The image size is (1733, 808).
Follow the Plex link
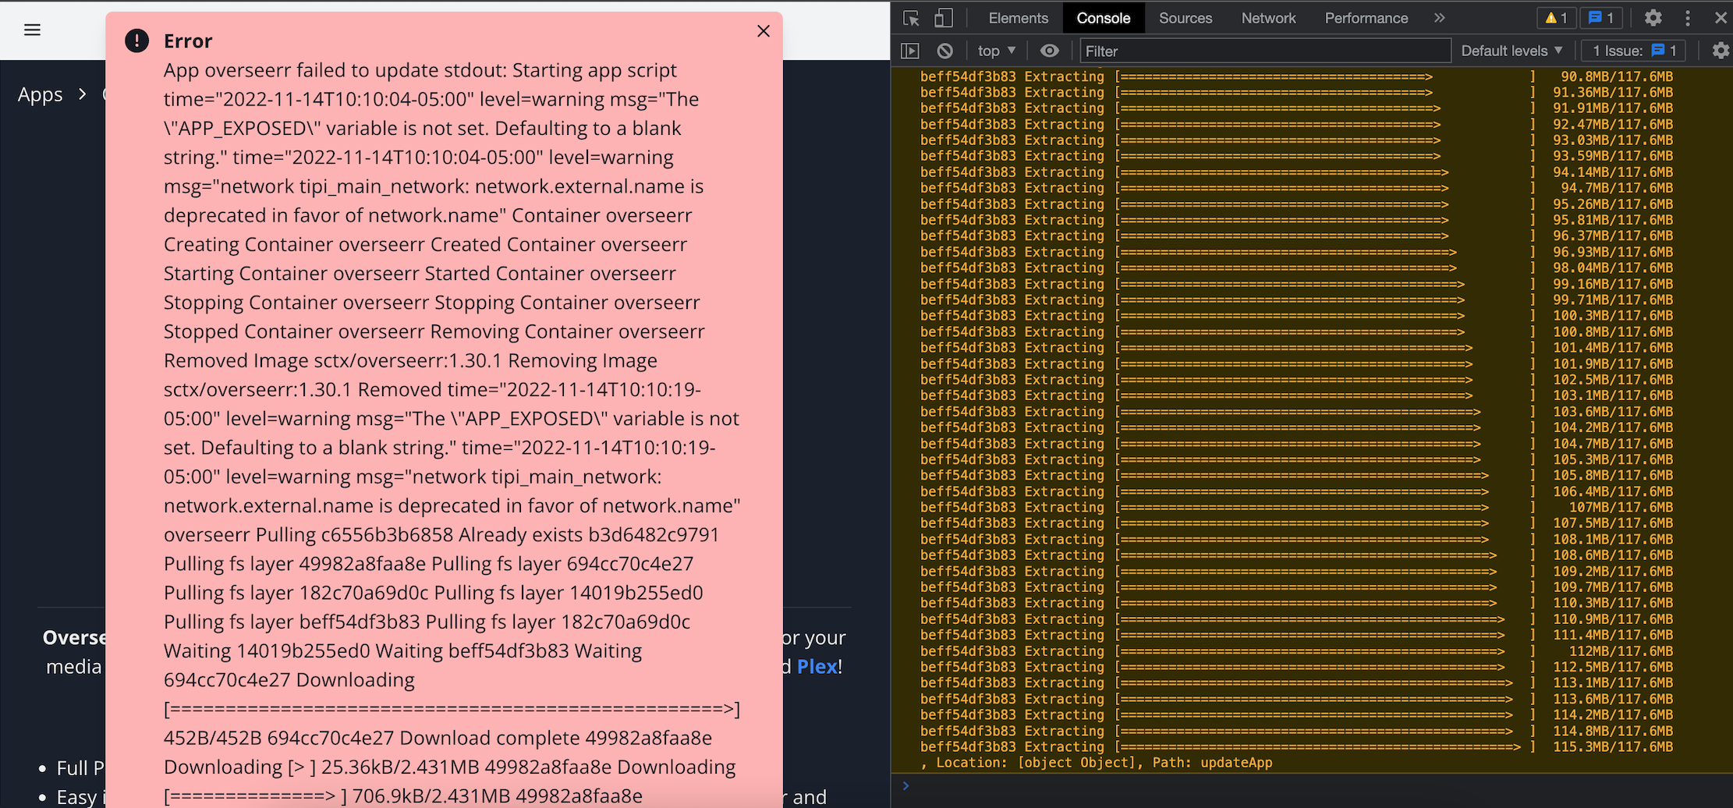[815, 666]
